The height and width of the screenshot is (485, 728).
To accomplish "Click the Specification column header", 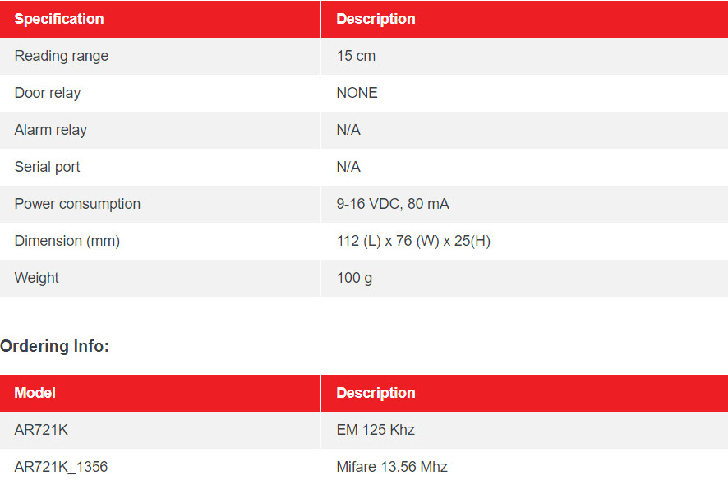I will [59, 19].
